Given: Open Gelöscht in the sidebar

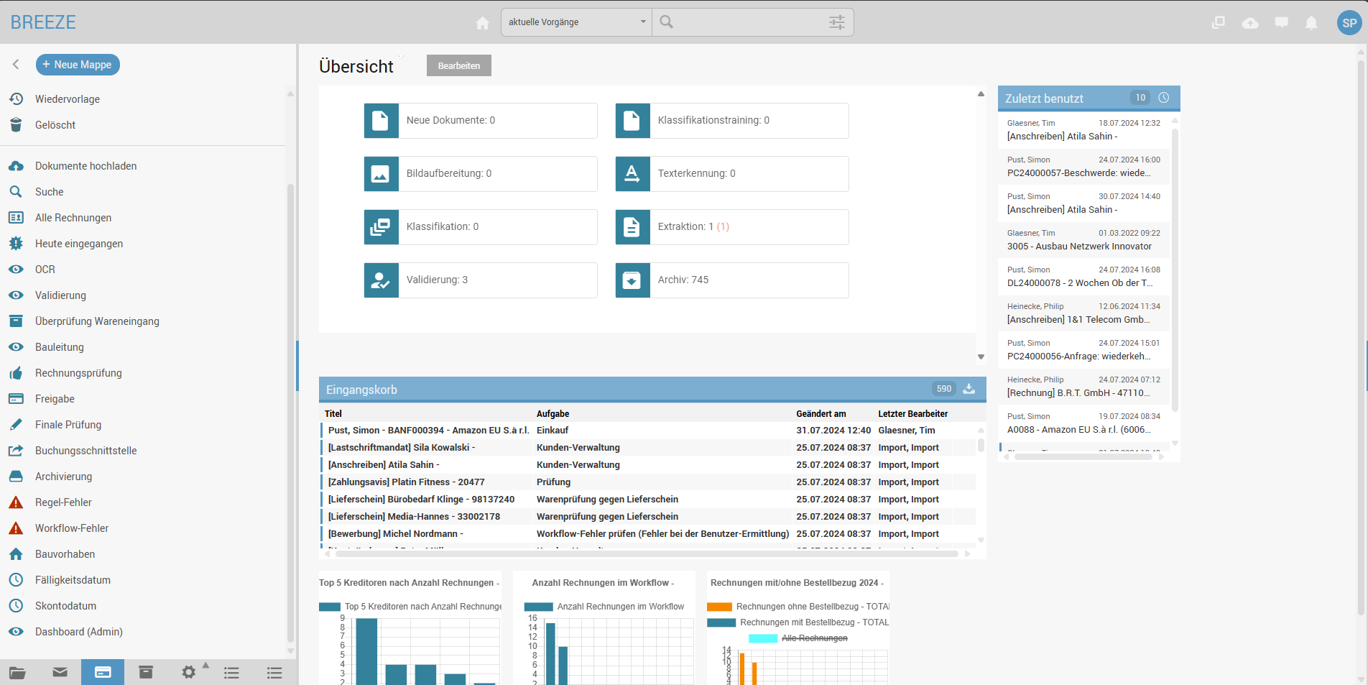Looking at the screenshot, I should [x=55, y=125].
